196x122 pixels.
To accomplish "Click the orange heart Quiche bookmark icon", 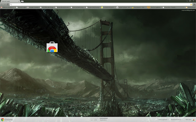I will 149,7.
